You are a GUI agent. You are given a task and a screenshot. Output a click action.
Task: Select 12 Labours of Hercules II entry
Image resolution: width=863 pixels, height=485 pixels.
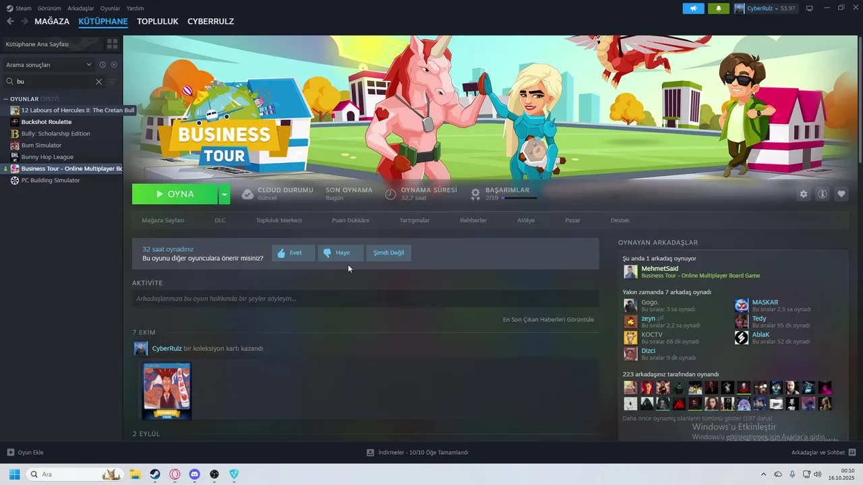click(78, 110)
